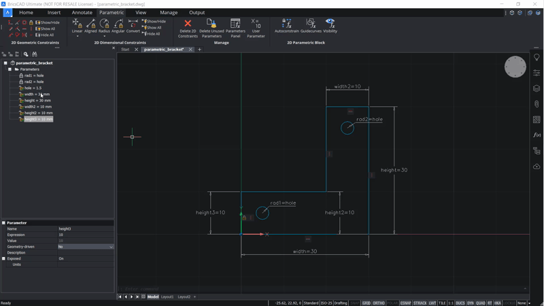The image size is (544, 306).
Task: Open the Attachments paperclip panel
Action: [537, 104]
